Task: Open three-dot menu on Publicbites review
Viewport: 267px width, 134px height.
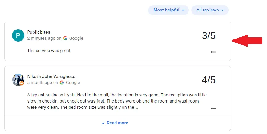Action: (213, 52)
